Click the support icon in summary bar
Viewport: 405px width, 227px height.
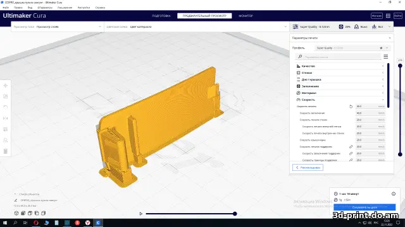356,26
